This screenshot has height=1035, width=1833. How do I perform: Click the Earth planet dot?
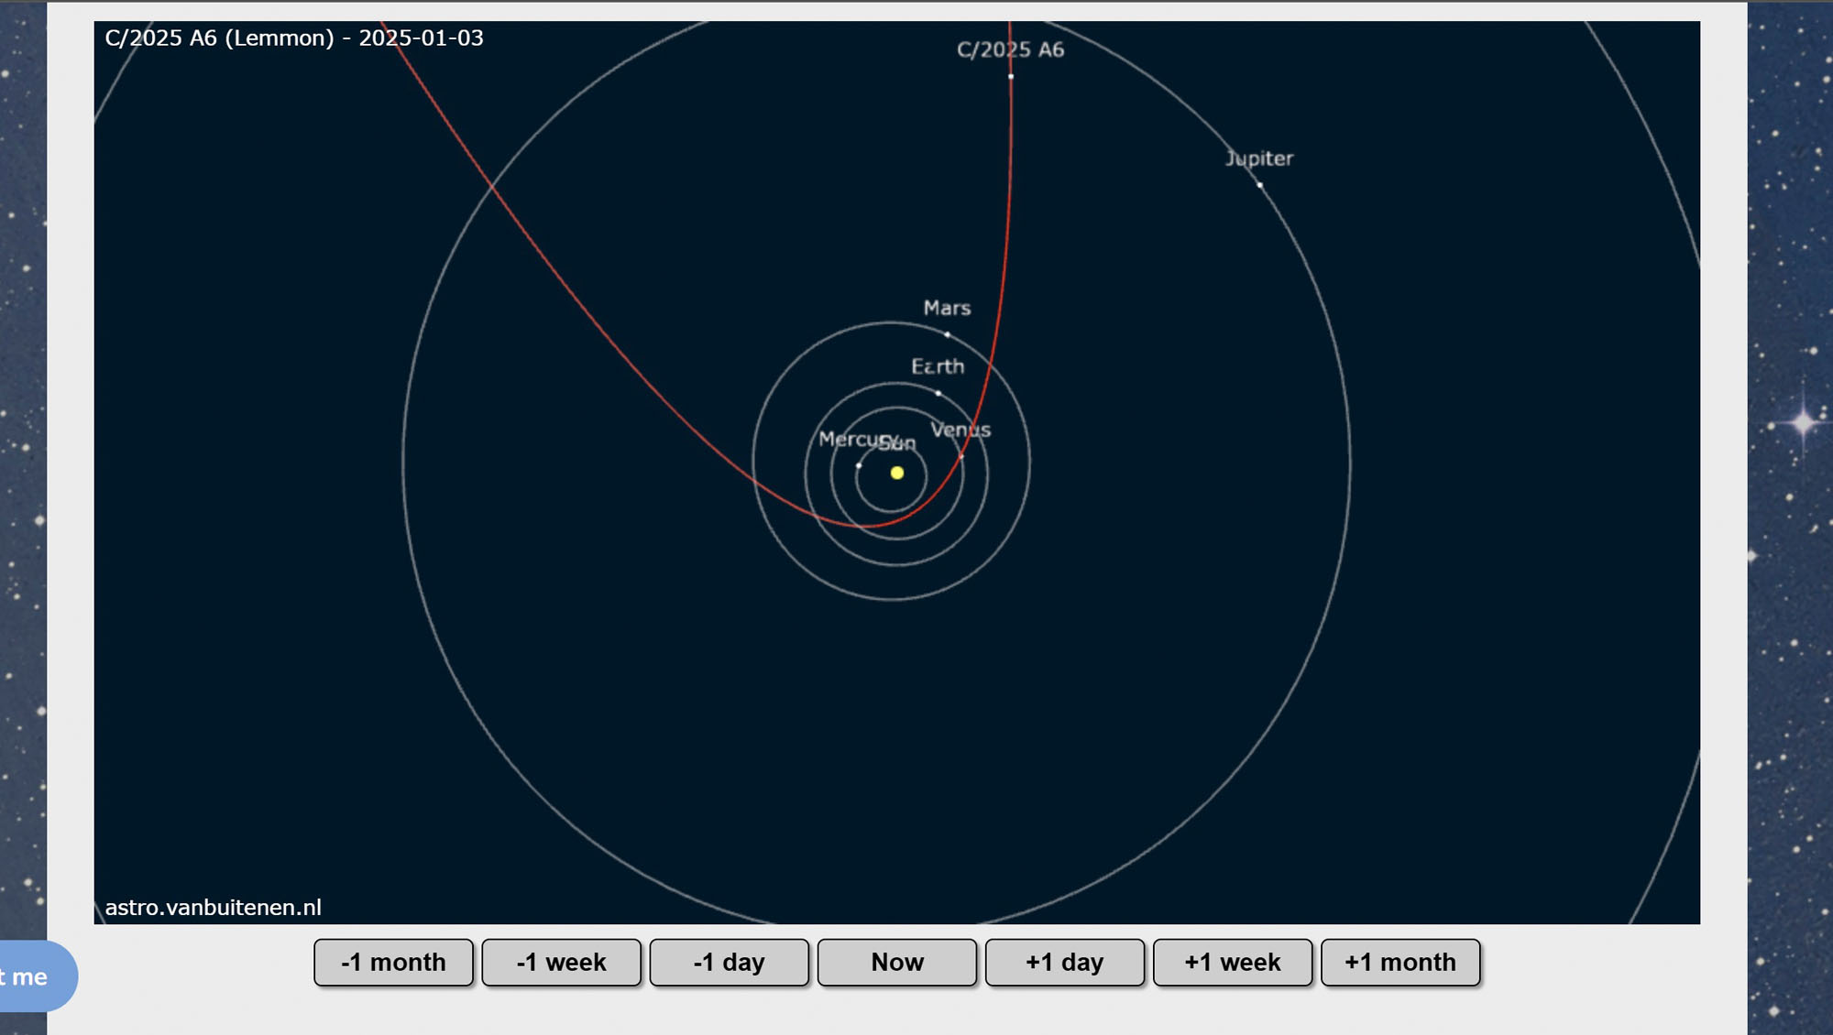click(938, 393)
